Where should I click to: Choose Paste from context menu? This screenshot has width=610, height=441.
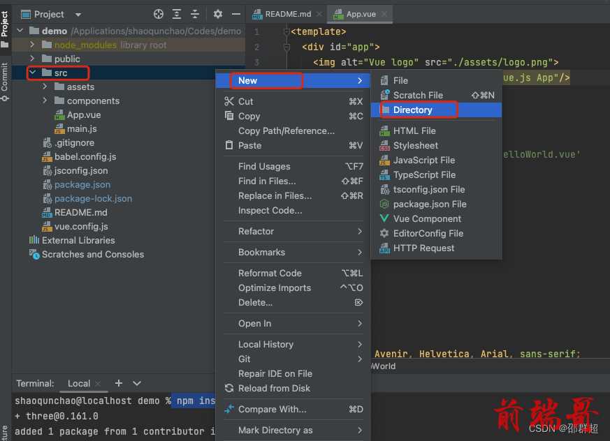[x=293, y=146]
